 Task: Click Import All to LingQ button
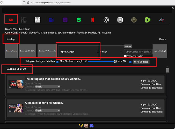click(x=160, y=51)
